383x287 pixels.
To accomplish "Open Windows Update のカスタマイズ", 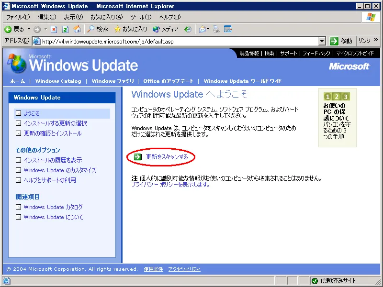I will 60,170.
